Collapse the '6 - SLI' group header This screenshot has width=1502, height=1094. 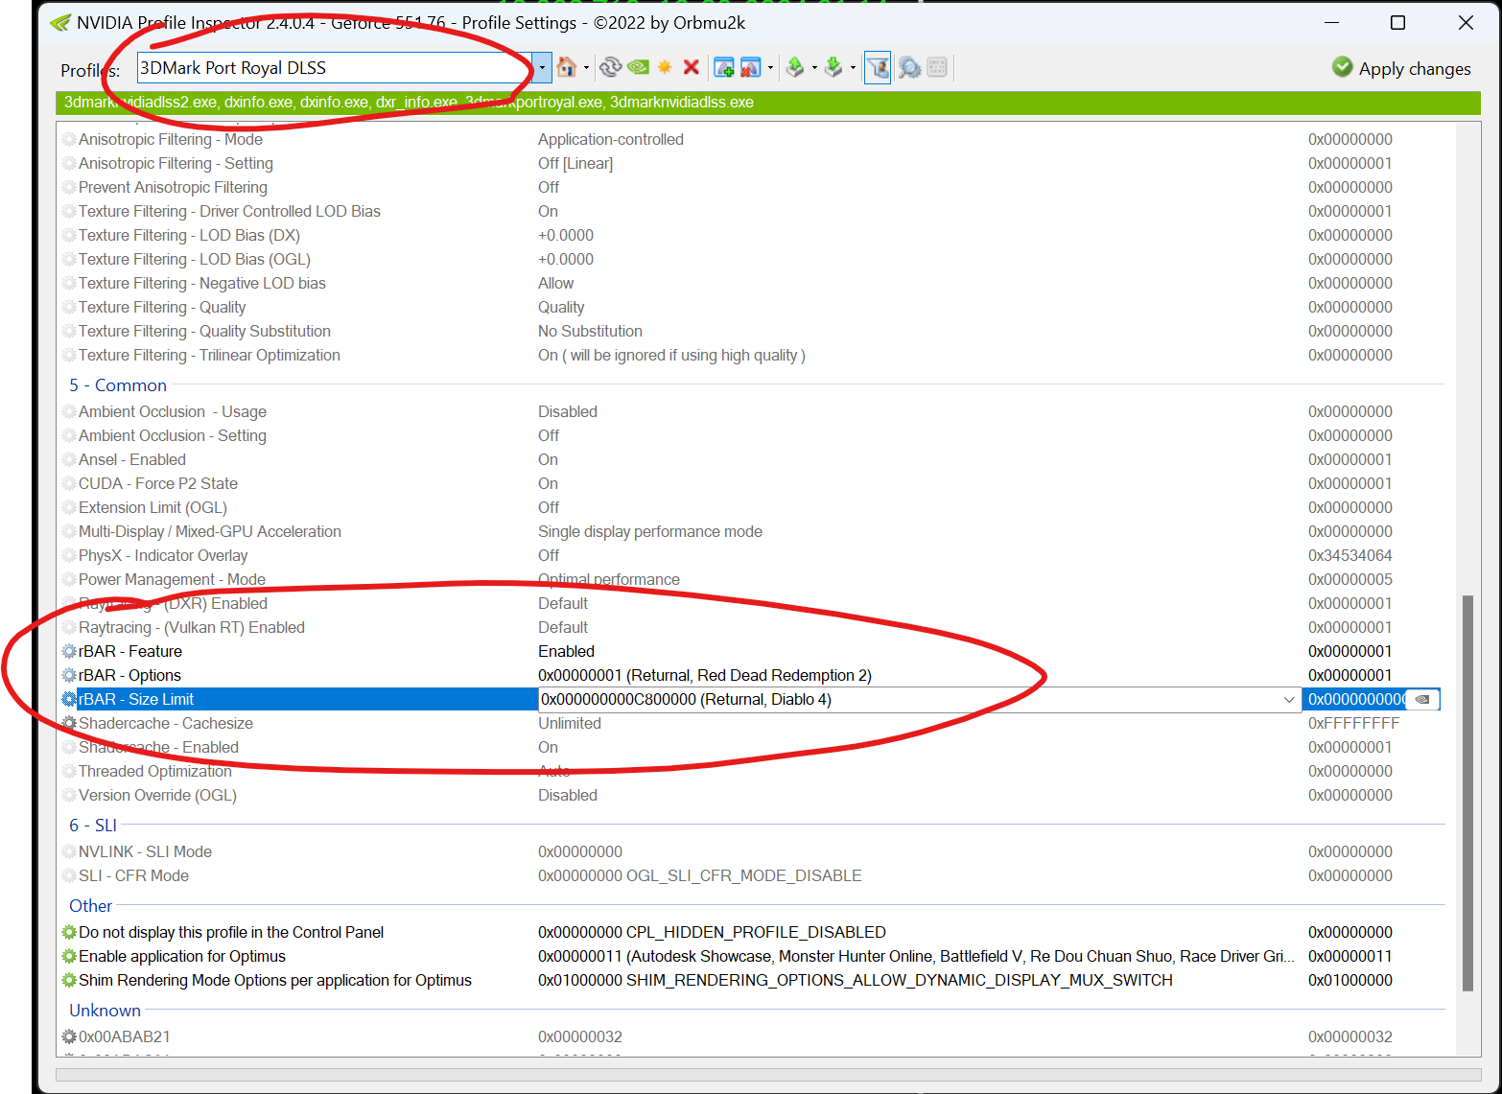(x=93, y=826)
